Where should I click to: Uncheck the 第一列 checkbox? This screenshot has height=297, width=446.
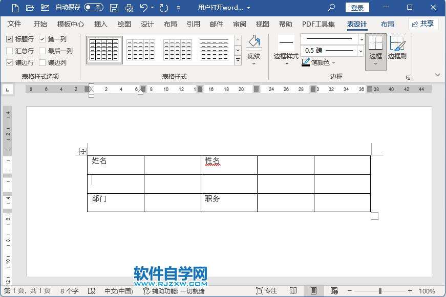pyautogui.click(x=43, y=39)
